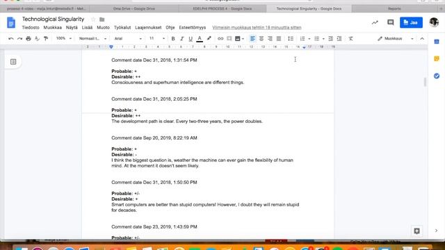Viewport: 445px width, 250px height.
Task: Toggle underline formatting
Action: [x=191, y=39]
